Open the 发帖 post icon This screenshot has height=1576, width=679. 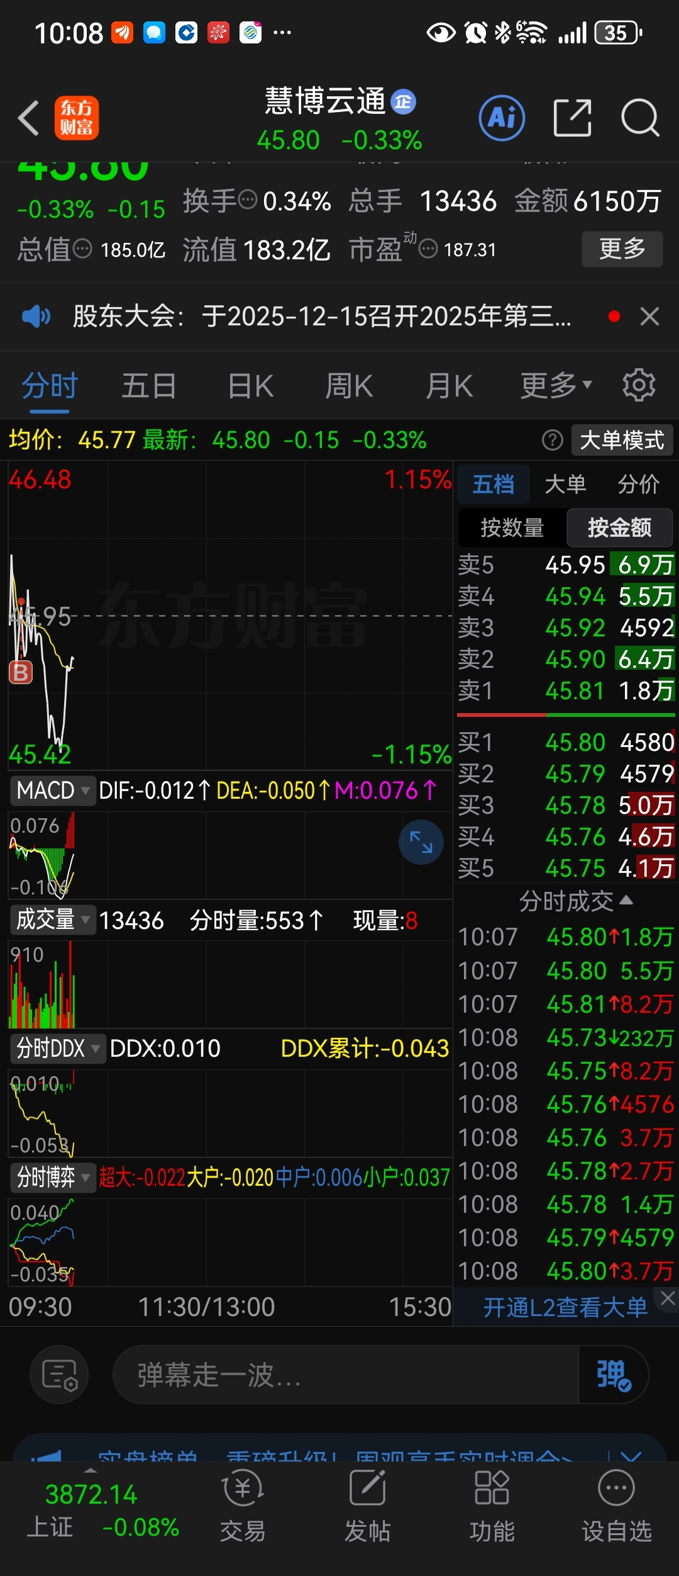pyautogui.click(x=367, y=1505)
